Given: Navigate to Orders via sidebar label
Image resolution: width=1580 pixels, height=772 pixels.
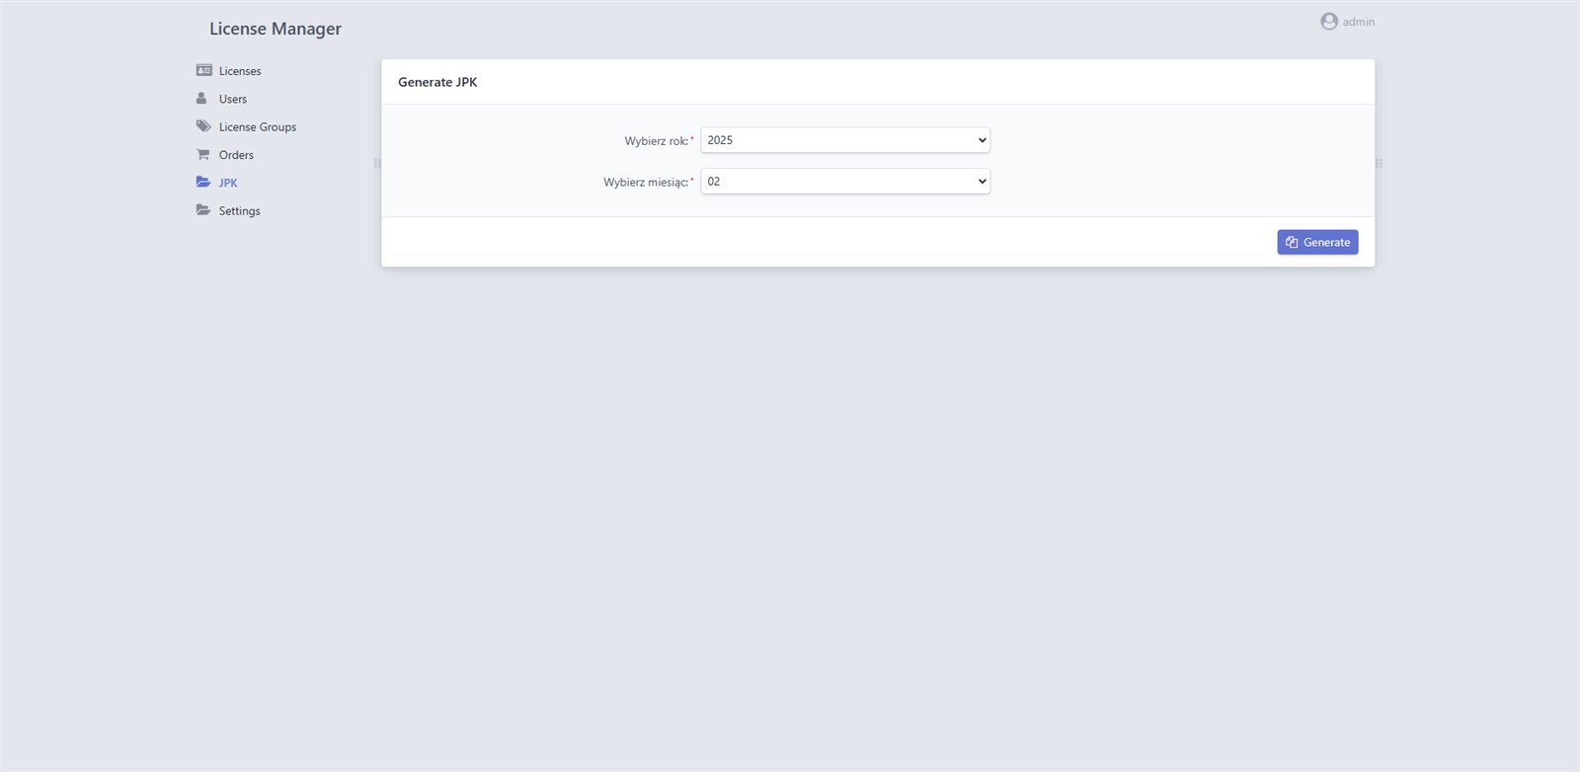Looking at the screenshot, I should click(236, 155).
